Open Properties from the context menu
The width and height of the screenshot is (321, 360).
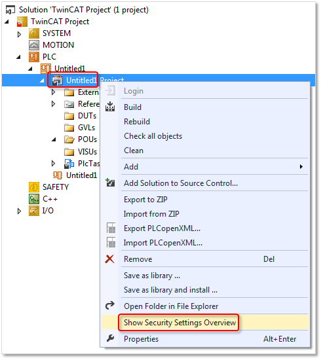point(205,339)
